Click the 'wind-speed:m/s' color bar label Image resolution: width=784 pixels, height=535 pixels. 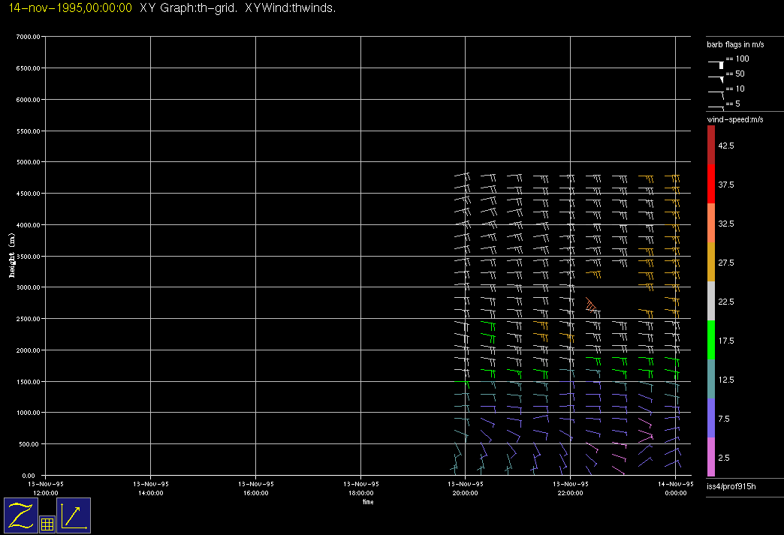735,120
